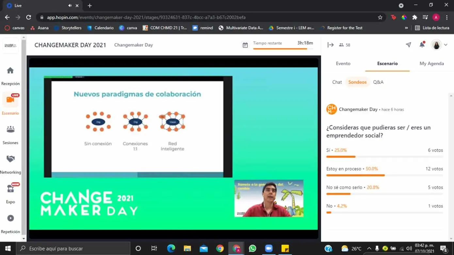This screenshot has width=454, height=255.
Task: Select the Estoy en proceso option
Action: [x=384, y=171]
